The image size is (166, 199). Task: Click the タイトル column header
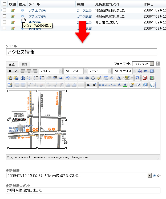(34, 4)
